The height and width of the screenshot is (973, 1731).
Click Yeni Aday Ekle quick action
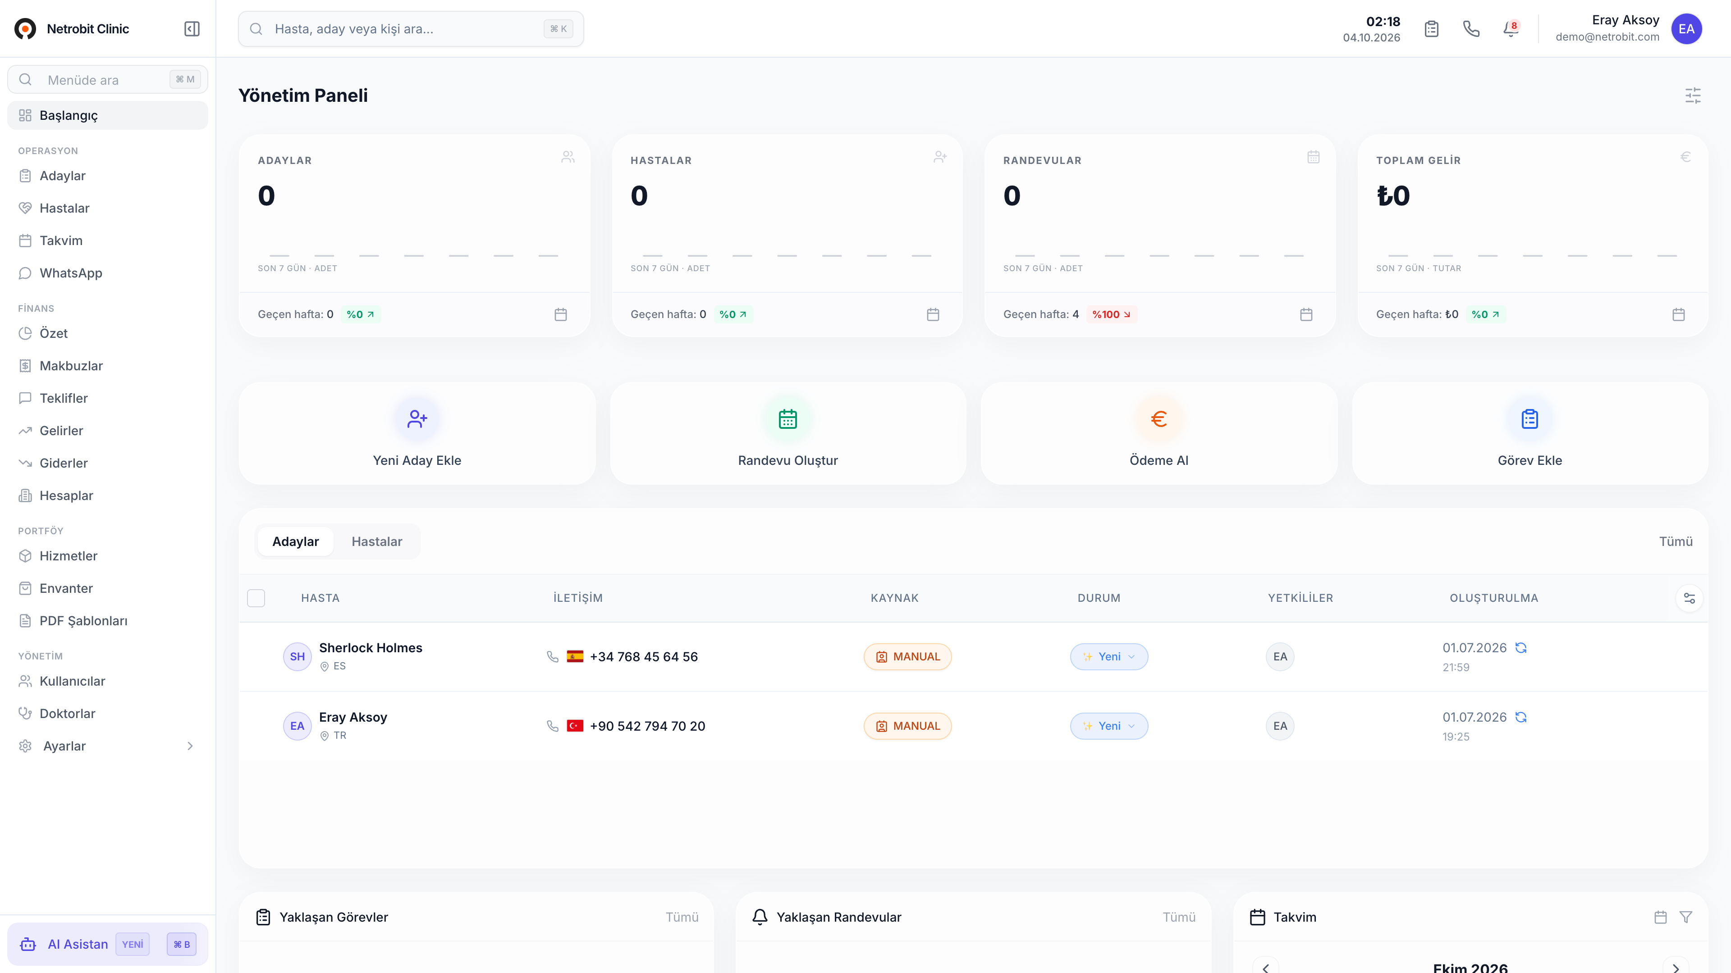(x=417, y=434)
